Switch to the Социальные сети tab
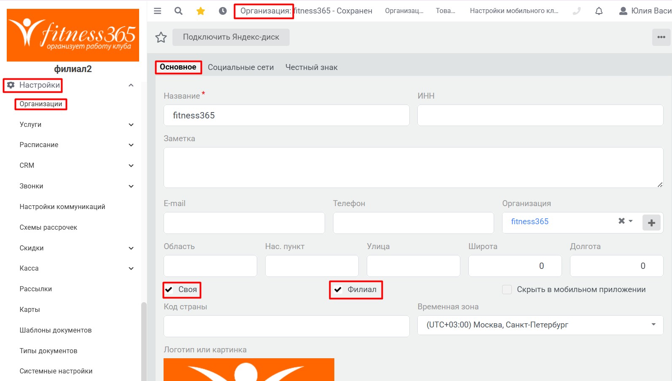Screen dimensions: 672x381 tap(241, 67)
